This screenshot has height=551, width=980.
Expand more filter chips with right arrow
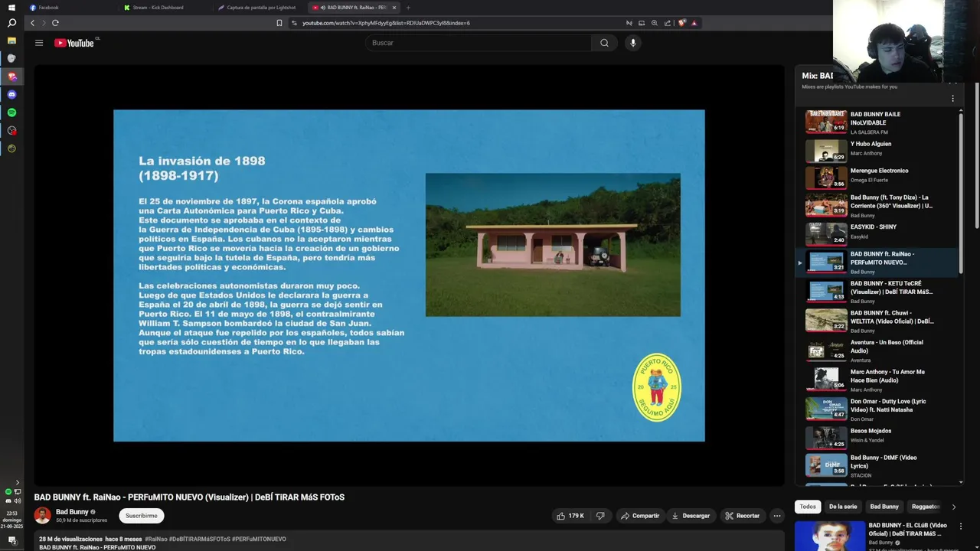click(953, 507)
